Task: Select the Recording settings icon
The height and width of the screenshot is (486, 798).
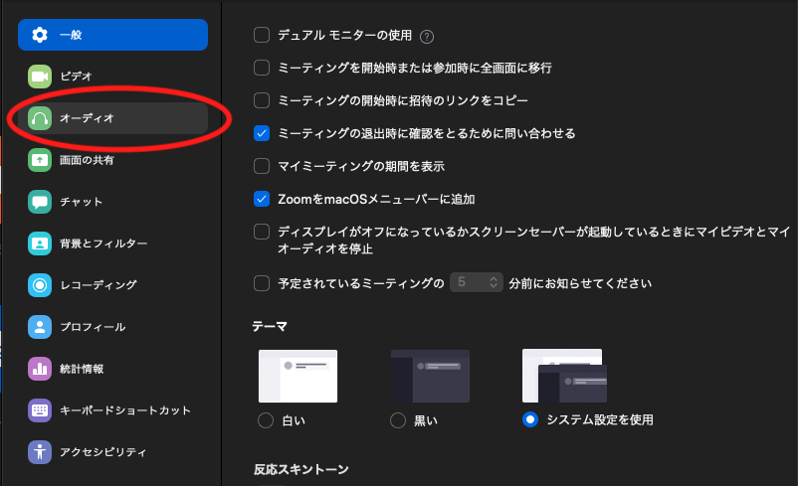Action: (40, 285)
